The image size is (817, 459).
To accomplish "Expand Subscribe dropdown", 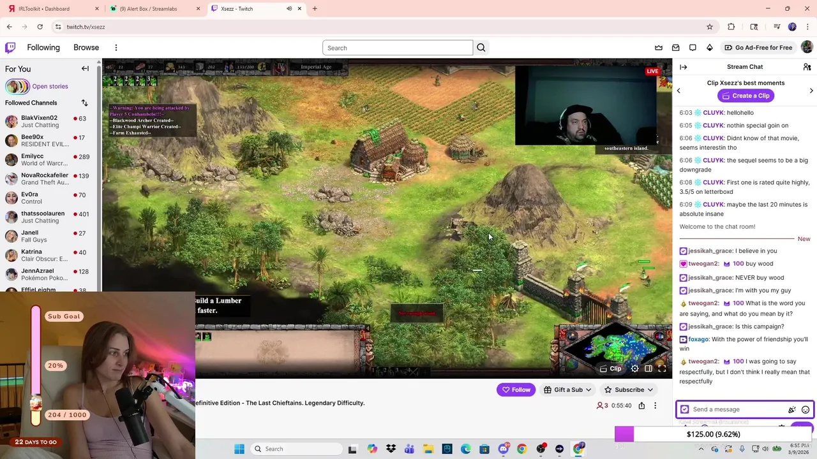I will 629,390.
